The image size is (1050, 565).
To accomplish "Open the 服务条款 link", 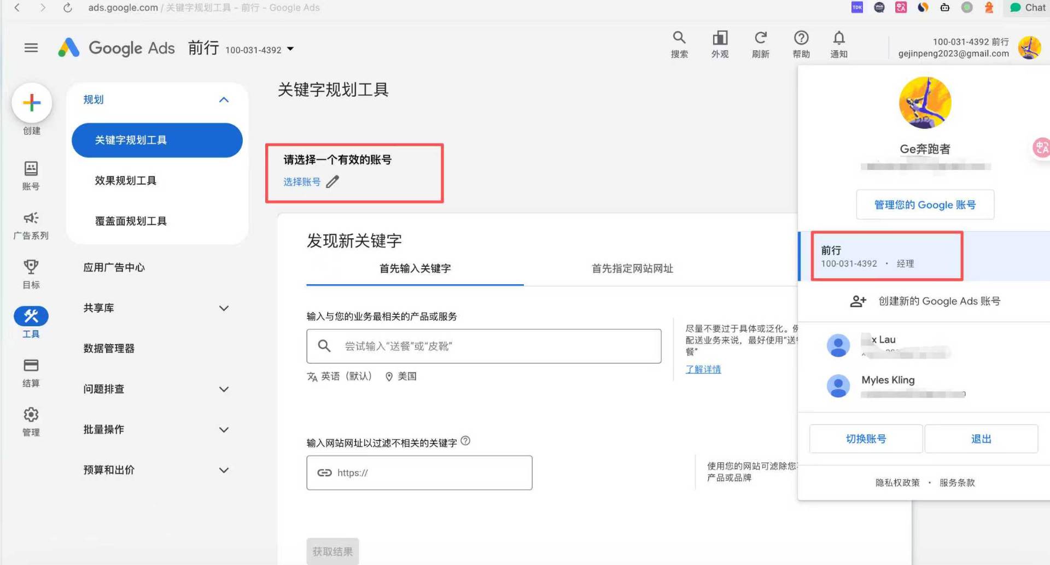I will (x=957, y=482).
